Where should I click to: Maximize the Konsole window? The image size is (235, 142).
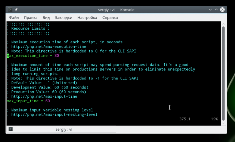pos(217,10)
